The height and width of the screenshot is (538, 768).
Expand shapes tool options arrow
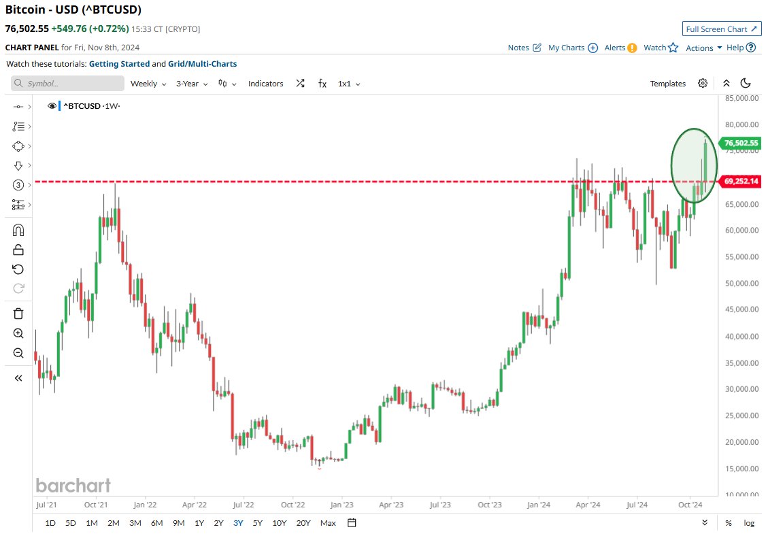(x=30, y=146)
